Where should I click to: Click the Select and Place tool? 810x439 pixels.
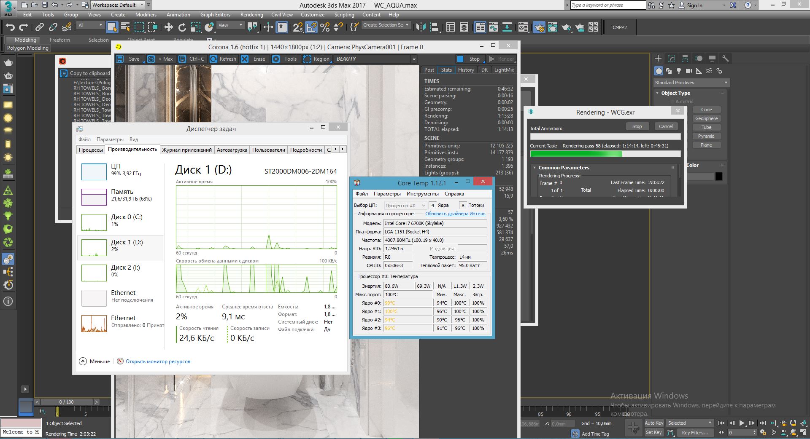(209, 27)
